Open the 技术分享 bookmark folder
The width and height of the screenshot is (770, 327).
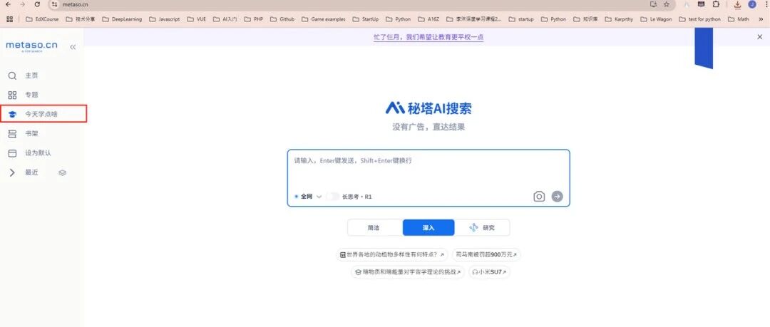tap(80, 19)
